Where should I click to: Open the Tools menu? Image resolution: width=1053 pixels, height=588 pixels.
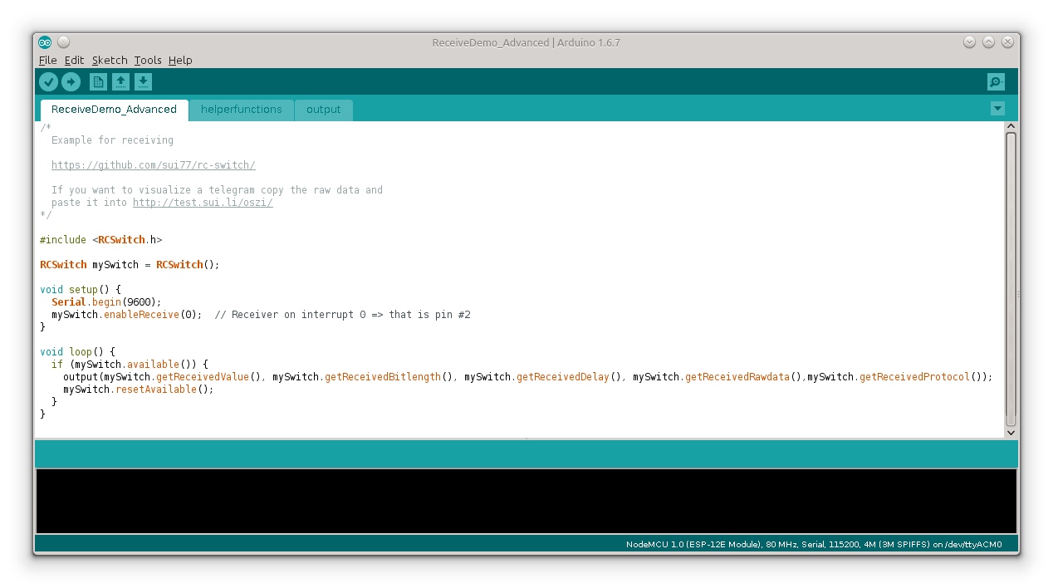click(148, 60)
